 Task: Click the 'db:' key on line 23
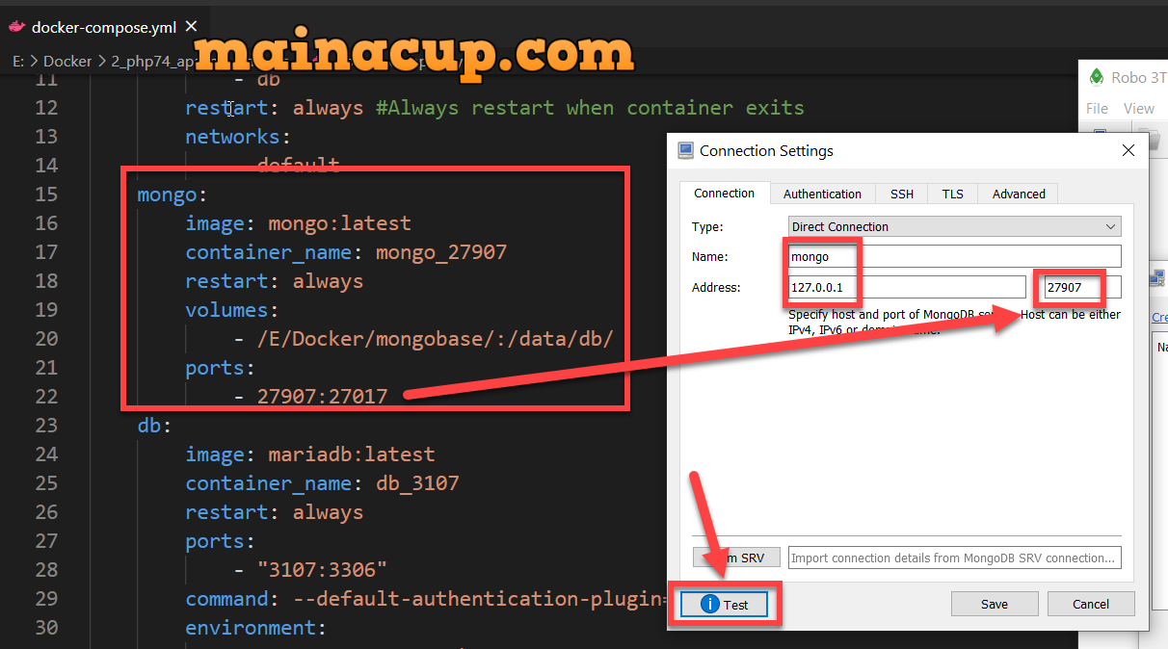click(155, 426)
